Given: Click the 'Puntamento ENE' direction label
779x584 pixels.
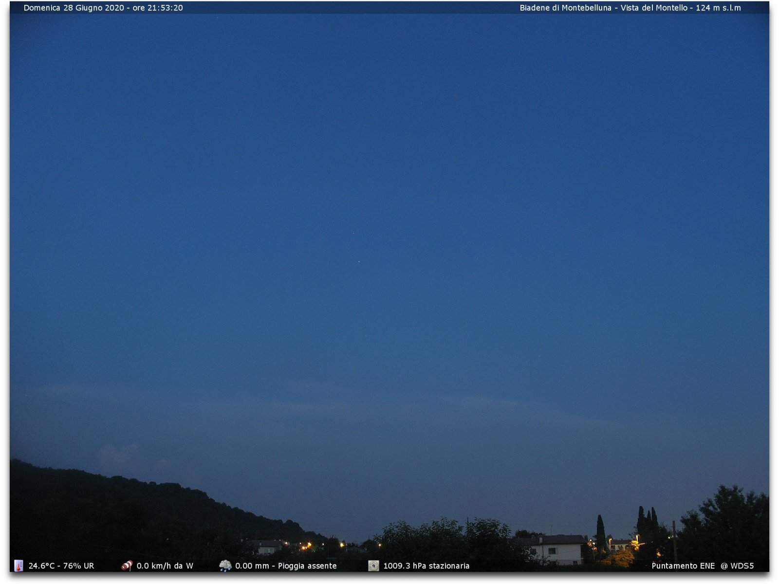Looking at the screenshot, I should click(x=683, y=566).
